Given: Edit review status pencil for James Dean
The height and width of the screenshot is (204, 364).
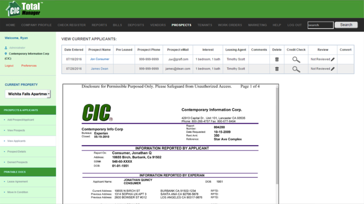Looking at the screenshot, I should click(333, 69).
